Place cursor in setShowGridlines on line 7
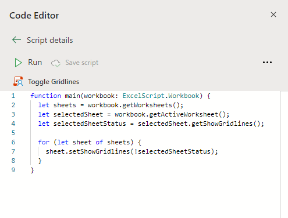Viewport: 288px width, 218px height. coord(99,151)
